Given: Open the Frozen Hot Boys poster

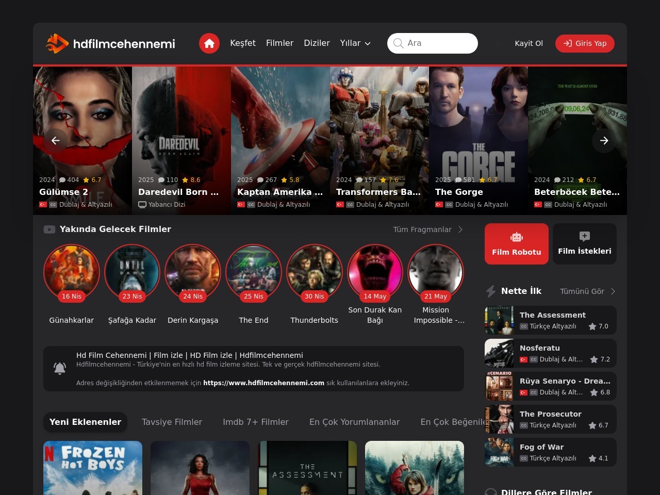Looking at the screenshot, I should [x=93, y=468].
